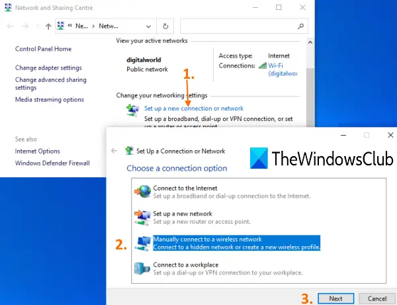Viewport: 397px width, 305px height.
Task: Open Control Panel Home
Action: 43,49
